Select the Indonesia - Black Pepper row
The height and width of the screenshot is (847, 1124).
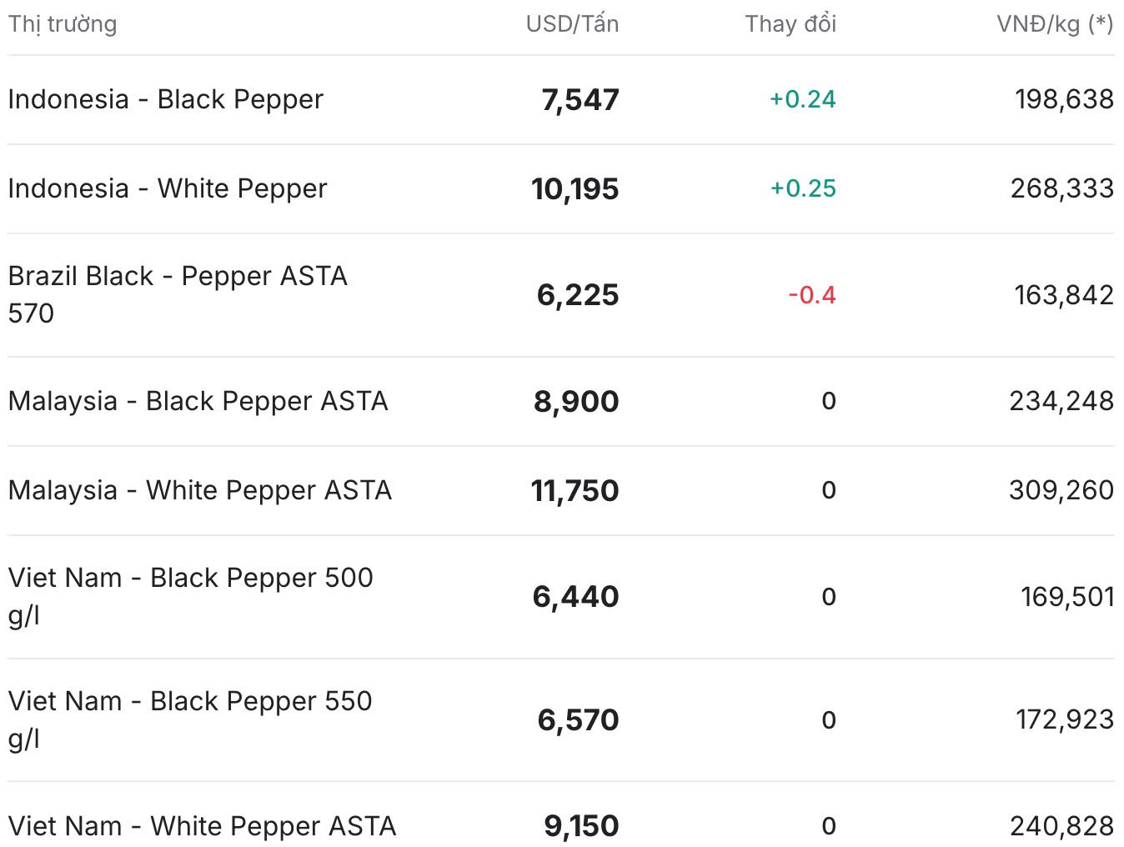click(x=165, y=99)
